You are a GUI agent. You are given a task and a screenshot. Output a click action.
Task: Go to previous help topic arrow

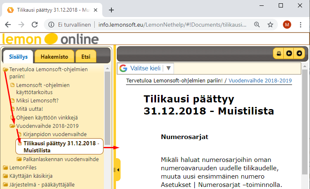point(289,53)
